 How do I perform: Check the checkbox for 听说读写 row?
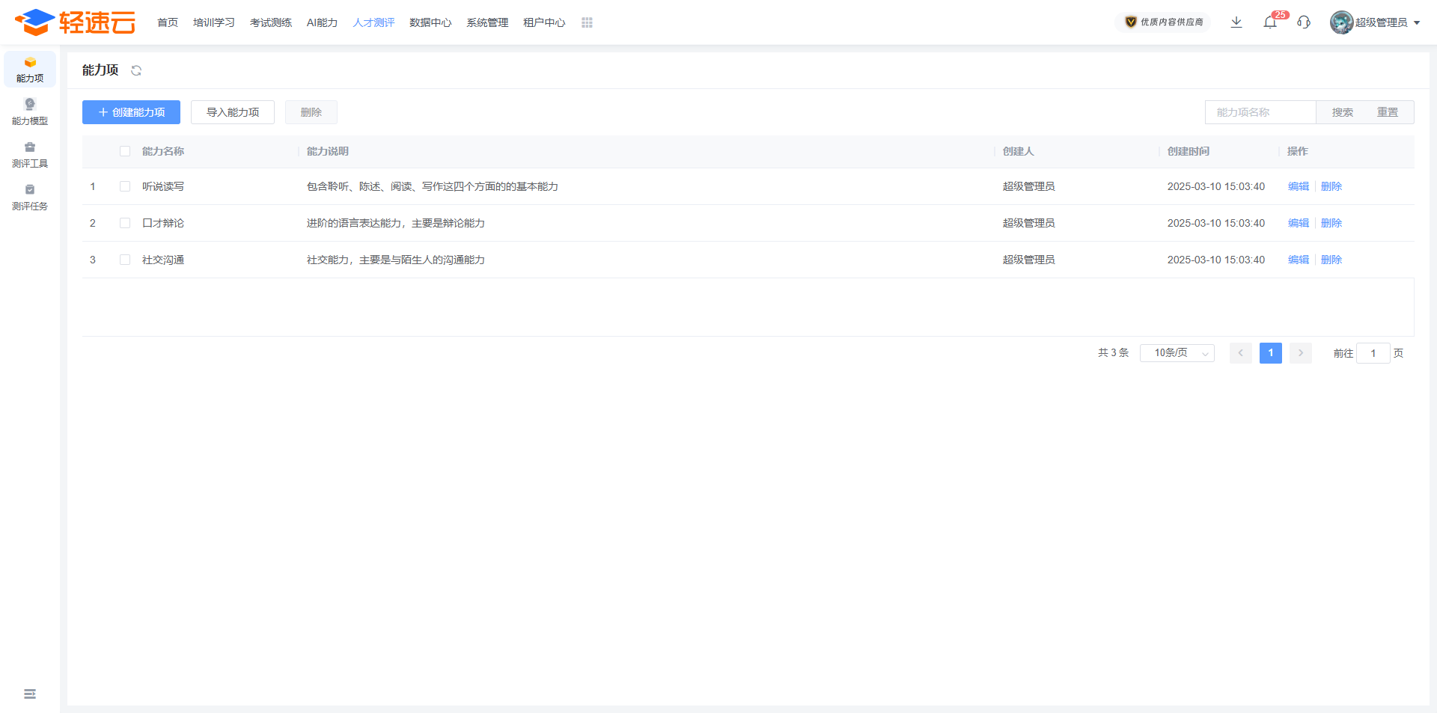(x=125, y=186)
